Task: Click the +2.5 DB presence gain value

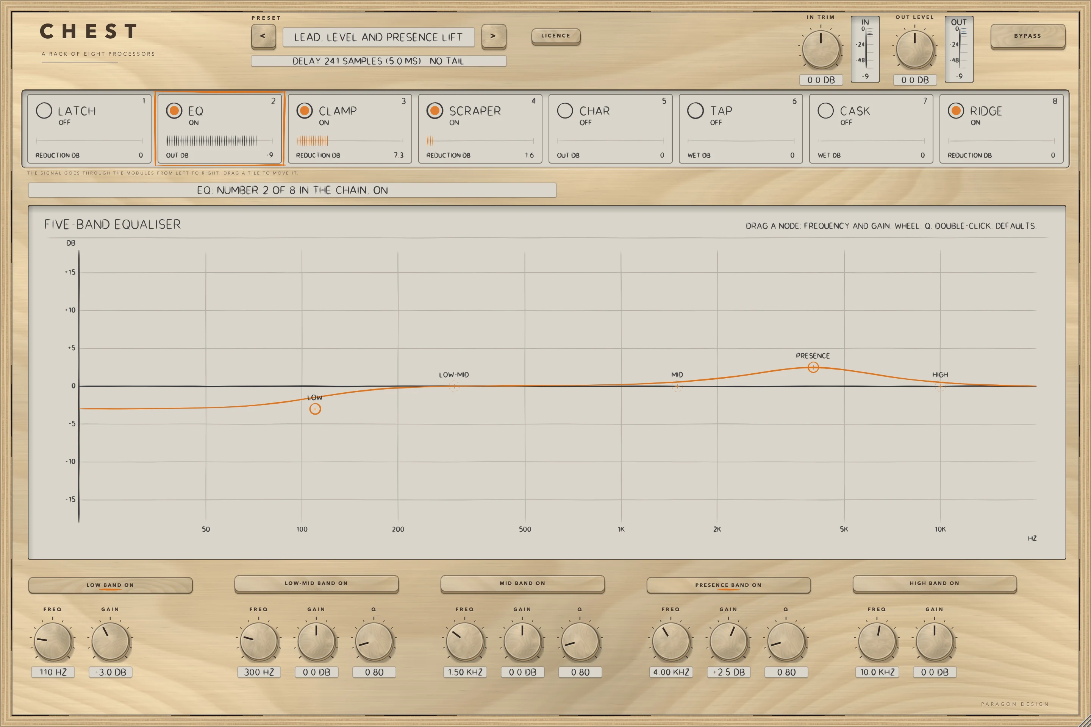Action: point(728,672)
